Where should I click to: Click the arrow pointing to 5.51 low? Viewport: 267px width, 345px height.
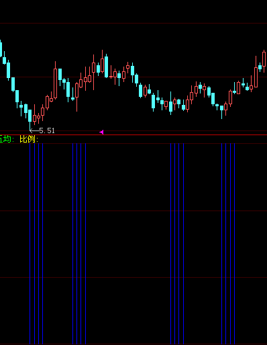point(34,130)
